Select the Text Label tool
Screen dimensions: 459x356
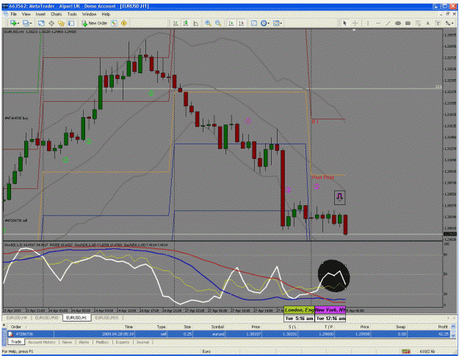tap(438, 23)
